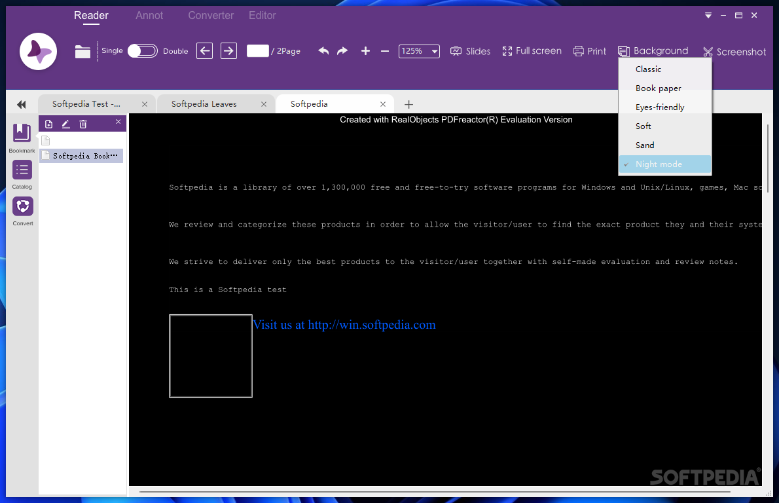Click the horizontal scrollbar at bottom
The image size is (779, 503).
click(435, 492)
